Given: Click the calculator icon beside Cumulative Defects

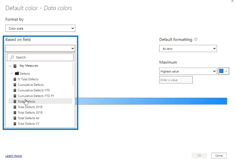Looking at the screenshot, I should coord(15,85).
